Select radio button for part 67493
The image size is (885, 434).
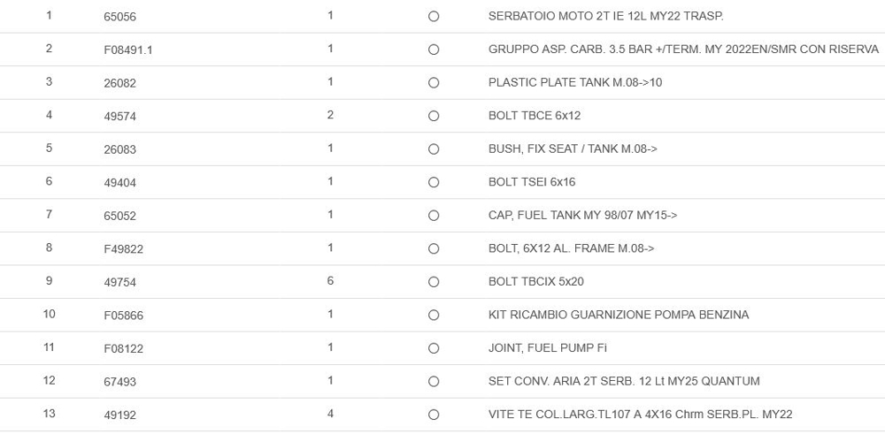tap(434, 382)
